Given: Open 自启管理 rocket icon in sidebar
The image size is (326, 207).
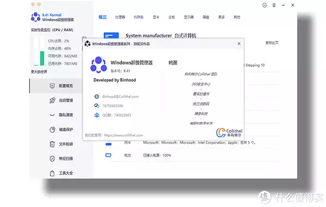Looking at the screenshot, I should [52, 100].
